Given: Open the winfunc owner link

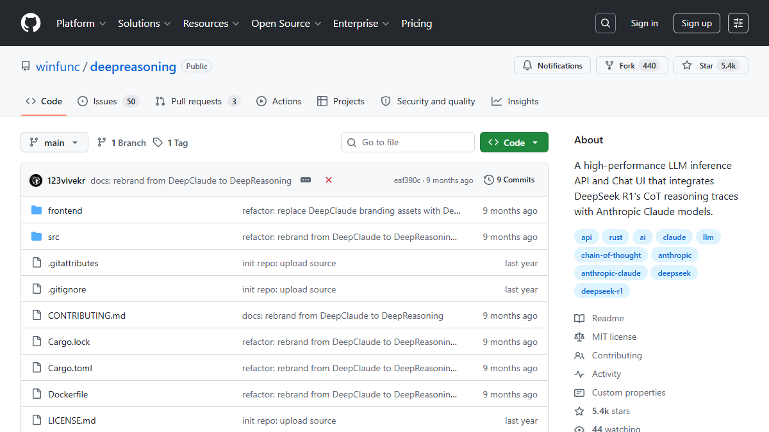Looking at the screenshot, I should [x=58, y=67].
